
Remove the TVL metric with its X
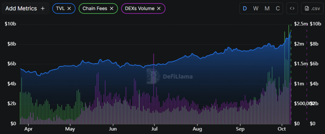pyautogui.click(x=69, y=9)
